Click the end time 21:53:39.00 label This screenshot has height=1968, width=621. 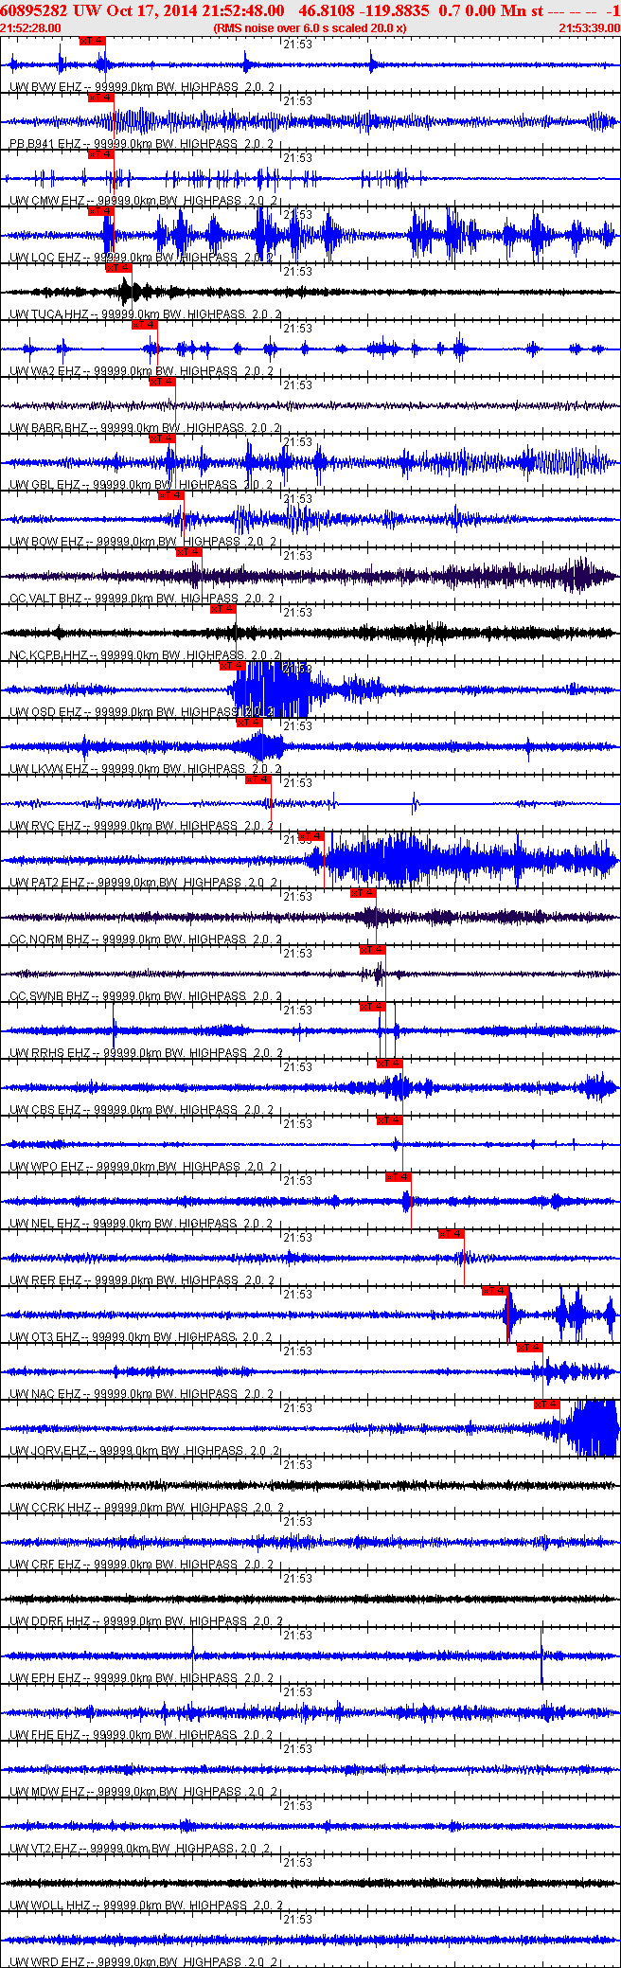pyautogui.click(x=590, y=28)
